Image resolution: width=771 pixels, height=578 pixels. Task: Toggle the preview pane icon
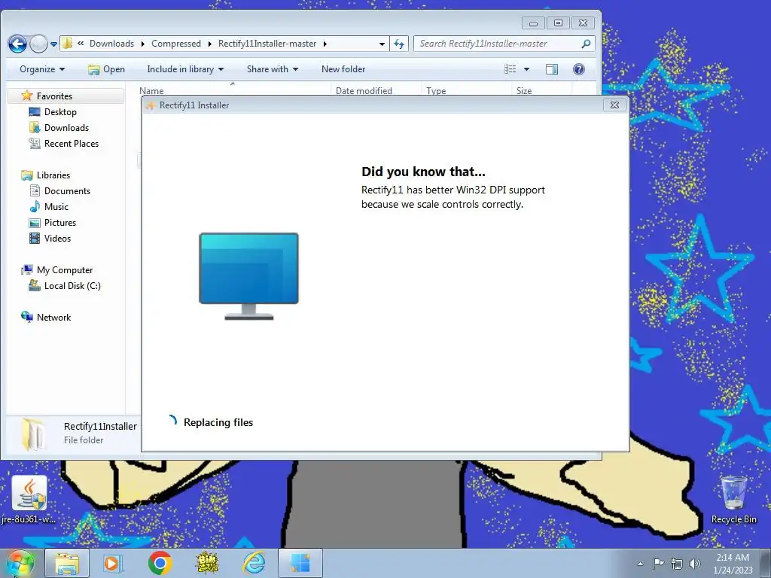[552, 69]
